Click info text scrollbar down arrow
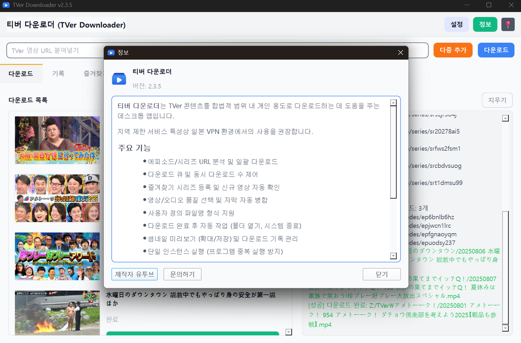Screen dimensions: 521x343 pos(393,256)
